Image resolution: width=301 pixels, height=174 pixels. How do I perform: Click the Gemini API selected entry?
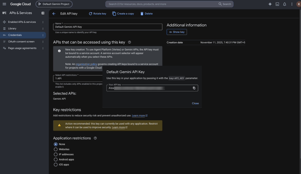click(x=59, y=99)
